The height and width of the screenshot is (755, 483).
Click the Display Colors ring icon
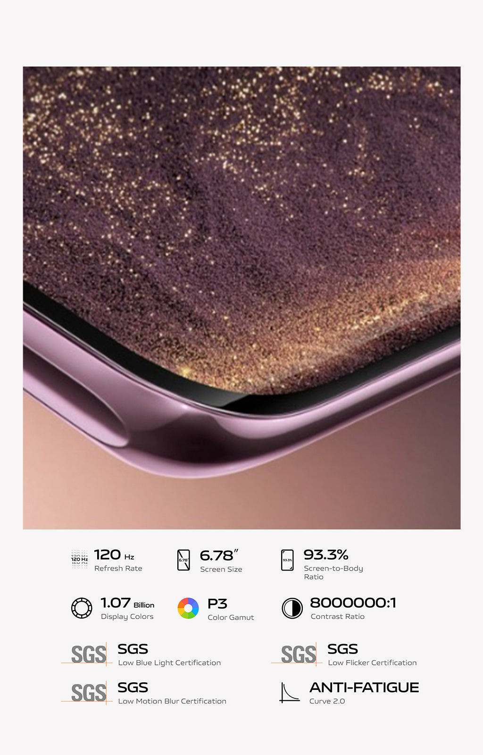[82, 608]
